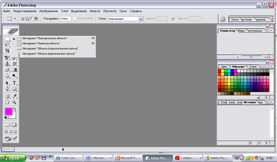The width and height of the screenshot is (277, 162).
Task: Create new snapshot in History panel
Action: pos(258,143)
